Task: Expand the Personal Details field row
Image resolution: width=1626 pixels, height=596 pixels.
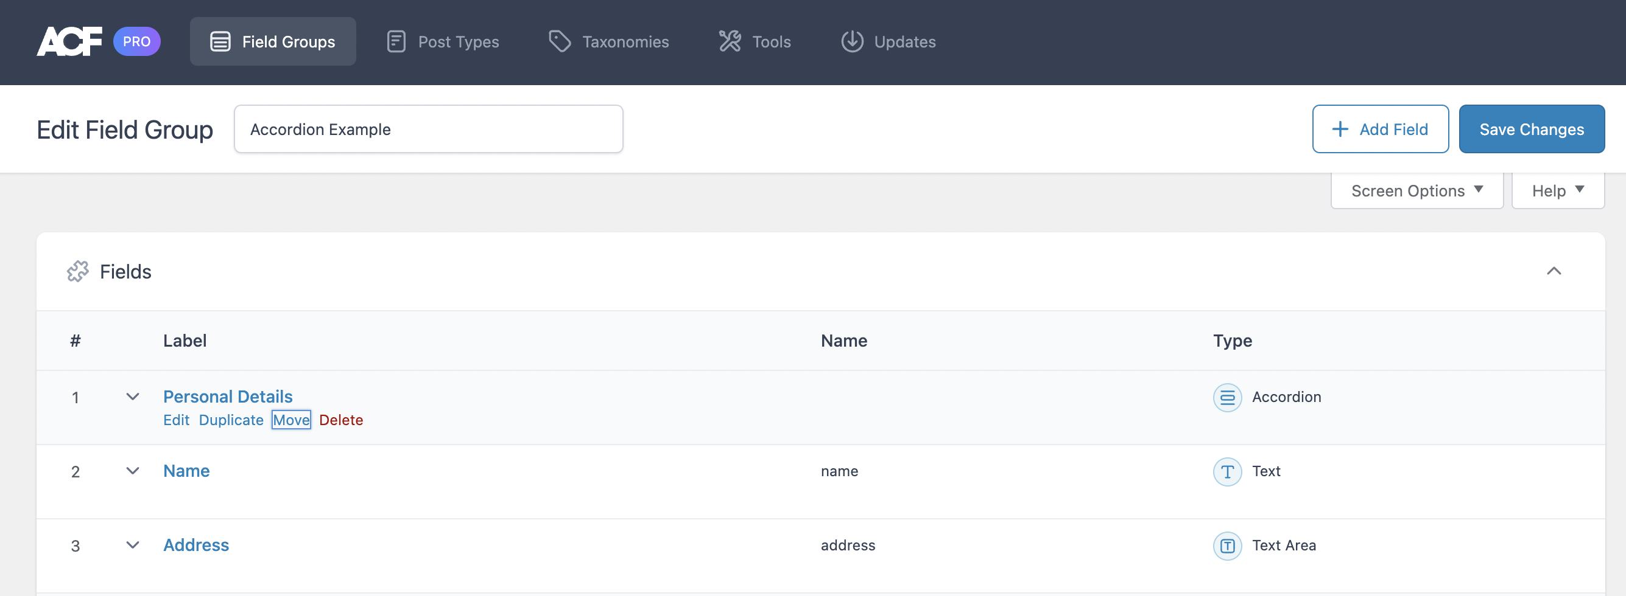Action: tap(133, 397)
